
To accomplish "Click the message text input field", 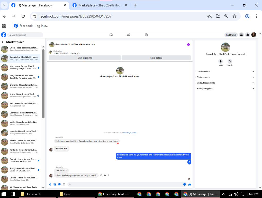I will point(125,184).
